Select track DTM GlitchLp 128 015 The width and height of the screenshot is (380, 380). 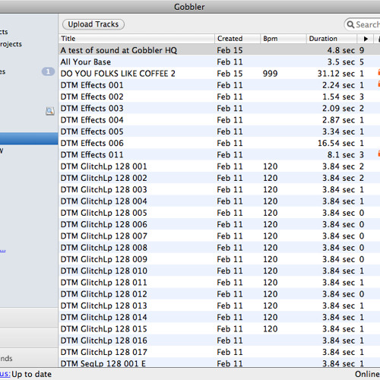click(x=219, y=329)
